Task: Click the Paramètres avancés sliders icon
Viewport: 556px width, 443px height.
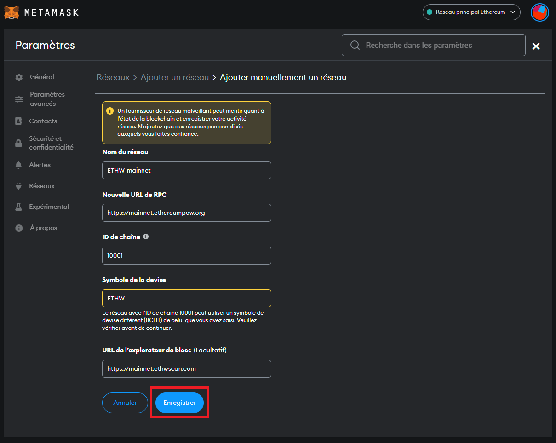Action: click(x=19, y=99)
